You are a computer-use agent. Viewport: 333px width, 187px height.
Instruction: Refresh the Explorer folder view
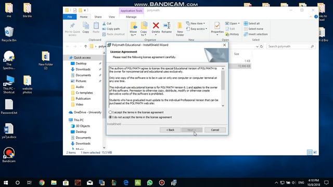point(261,46)
